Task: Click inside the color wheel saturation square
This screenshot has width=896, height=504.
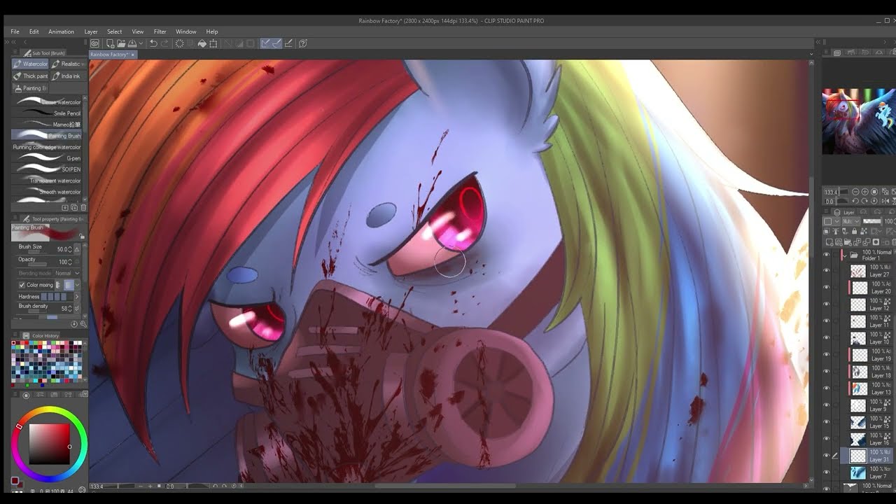Action: point(49,444)
